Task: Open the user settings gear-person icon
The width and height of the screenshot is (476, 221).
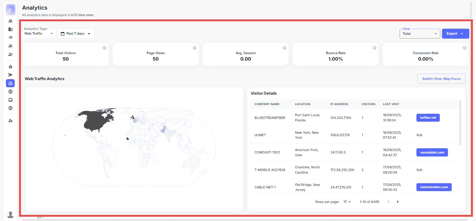Action: coord(10,121)
